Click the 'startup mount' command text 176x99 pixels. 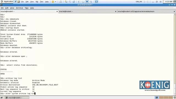click(x=12, y=28)
